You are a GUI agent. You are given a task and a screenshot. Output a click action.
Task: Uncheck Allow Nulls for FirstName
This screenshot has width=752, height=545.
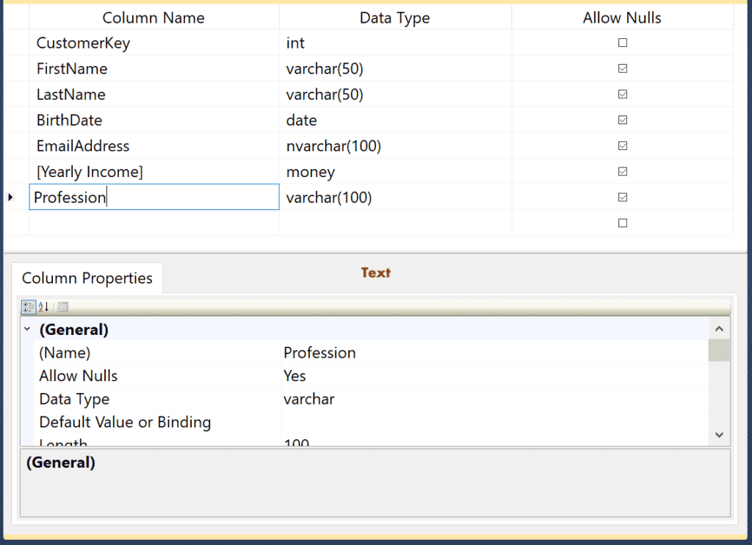click(x=622, y=68)
